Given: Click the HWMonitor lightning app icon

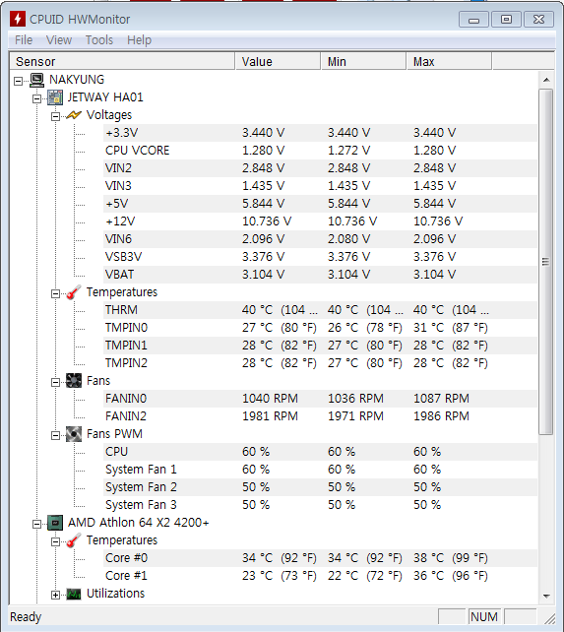Looking at the screenshot, I should (x=18, y=19).
